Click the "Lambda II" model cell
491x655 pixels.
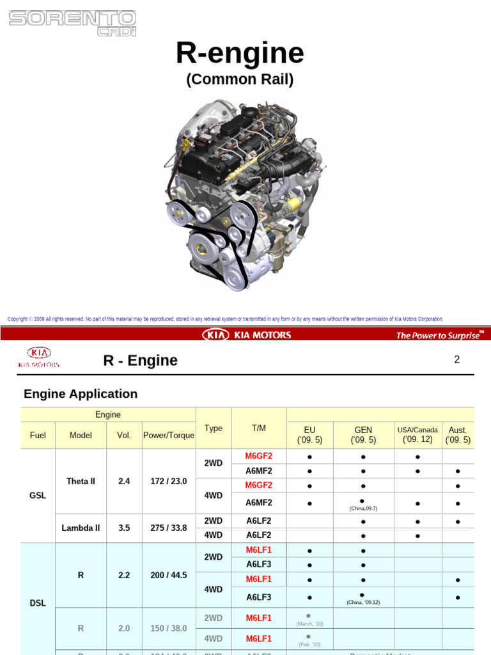[x=81, y=528]
